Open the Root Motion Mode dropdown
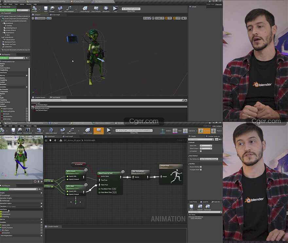This screenshot has width=288, height=243. tap(209, 159)
